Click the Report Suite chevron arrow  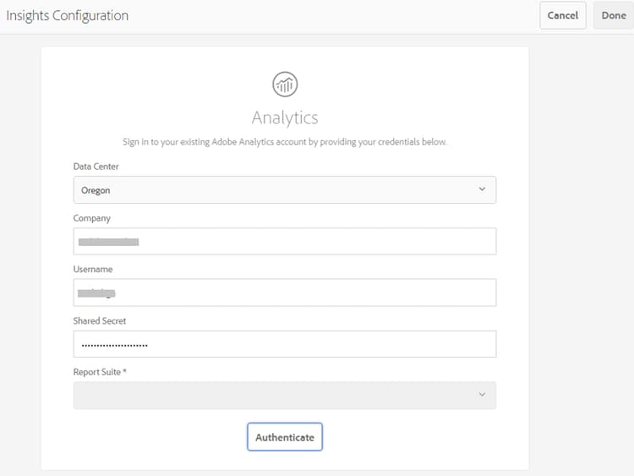click(x=482, y=394)
